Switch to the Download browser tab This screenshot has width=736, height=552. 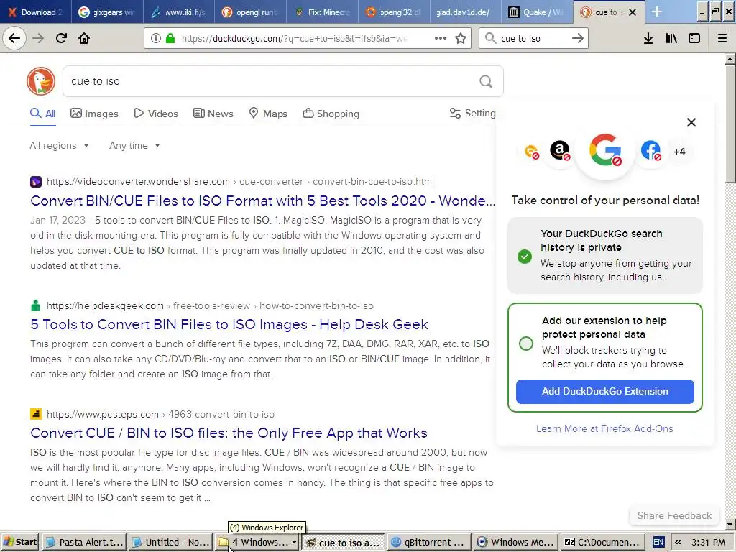pyautogui.click(x=35, y=11)
